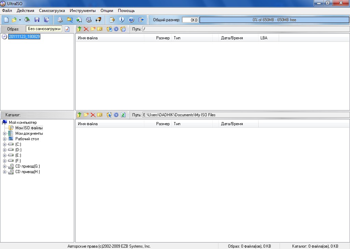The height and width of the screenshot is (249, 350).
Task: Create a new folder in the image panel
Action: [93, 29]
